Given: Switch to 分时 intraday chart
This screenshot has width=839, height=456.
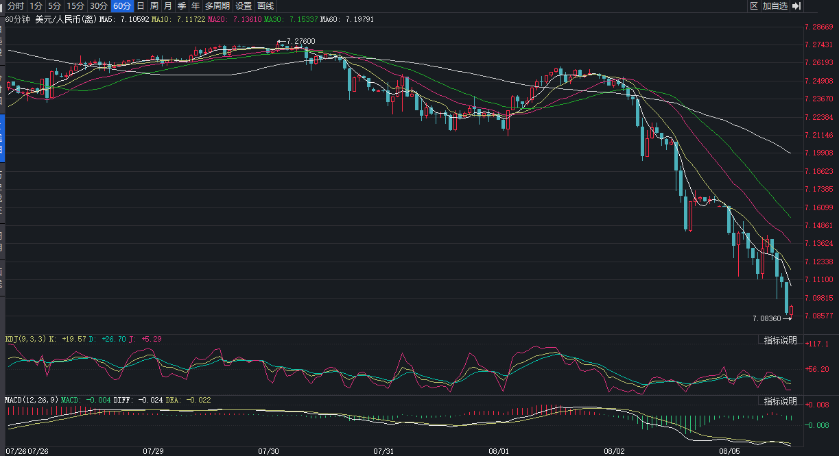Looking at the screenshot, I should [15, 5].
